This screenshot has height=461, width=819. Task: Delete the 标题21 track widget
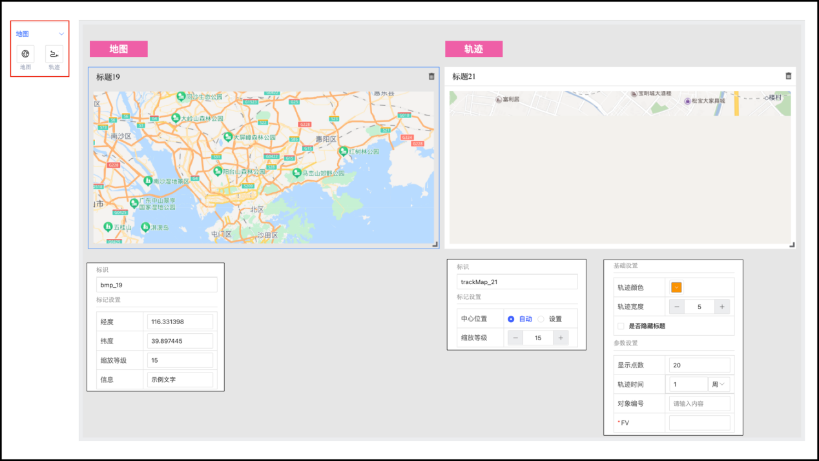click(788, 76)
